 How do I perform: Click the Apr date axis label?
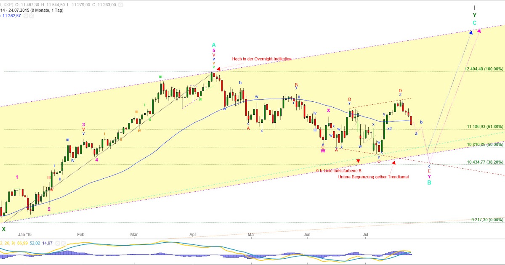click(x=193, y=234)
